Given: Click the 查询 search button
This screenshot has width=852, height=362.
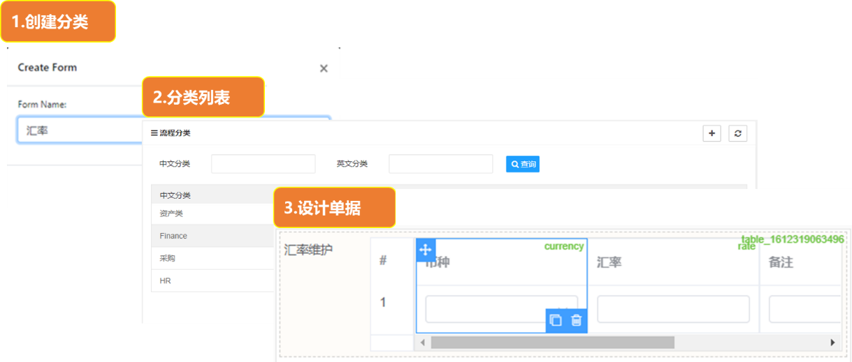Looking at the screenshot, I should pos(523,164).
